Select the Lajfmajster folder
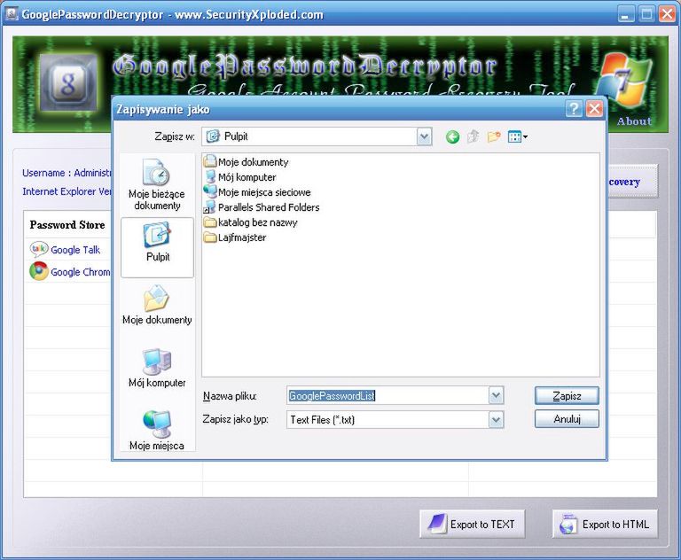The height and width of the screenshot is (560, 681). click(x=235, y=237)
